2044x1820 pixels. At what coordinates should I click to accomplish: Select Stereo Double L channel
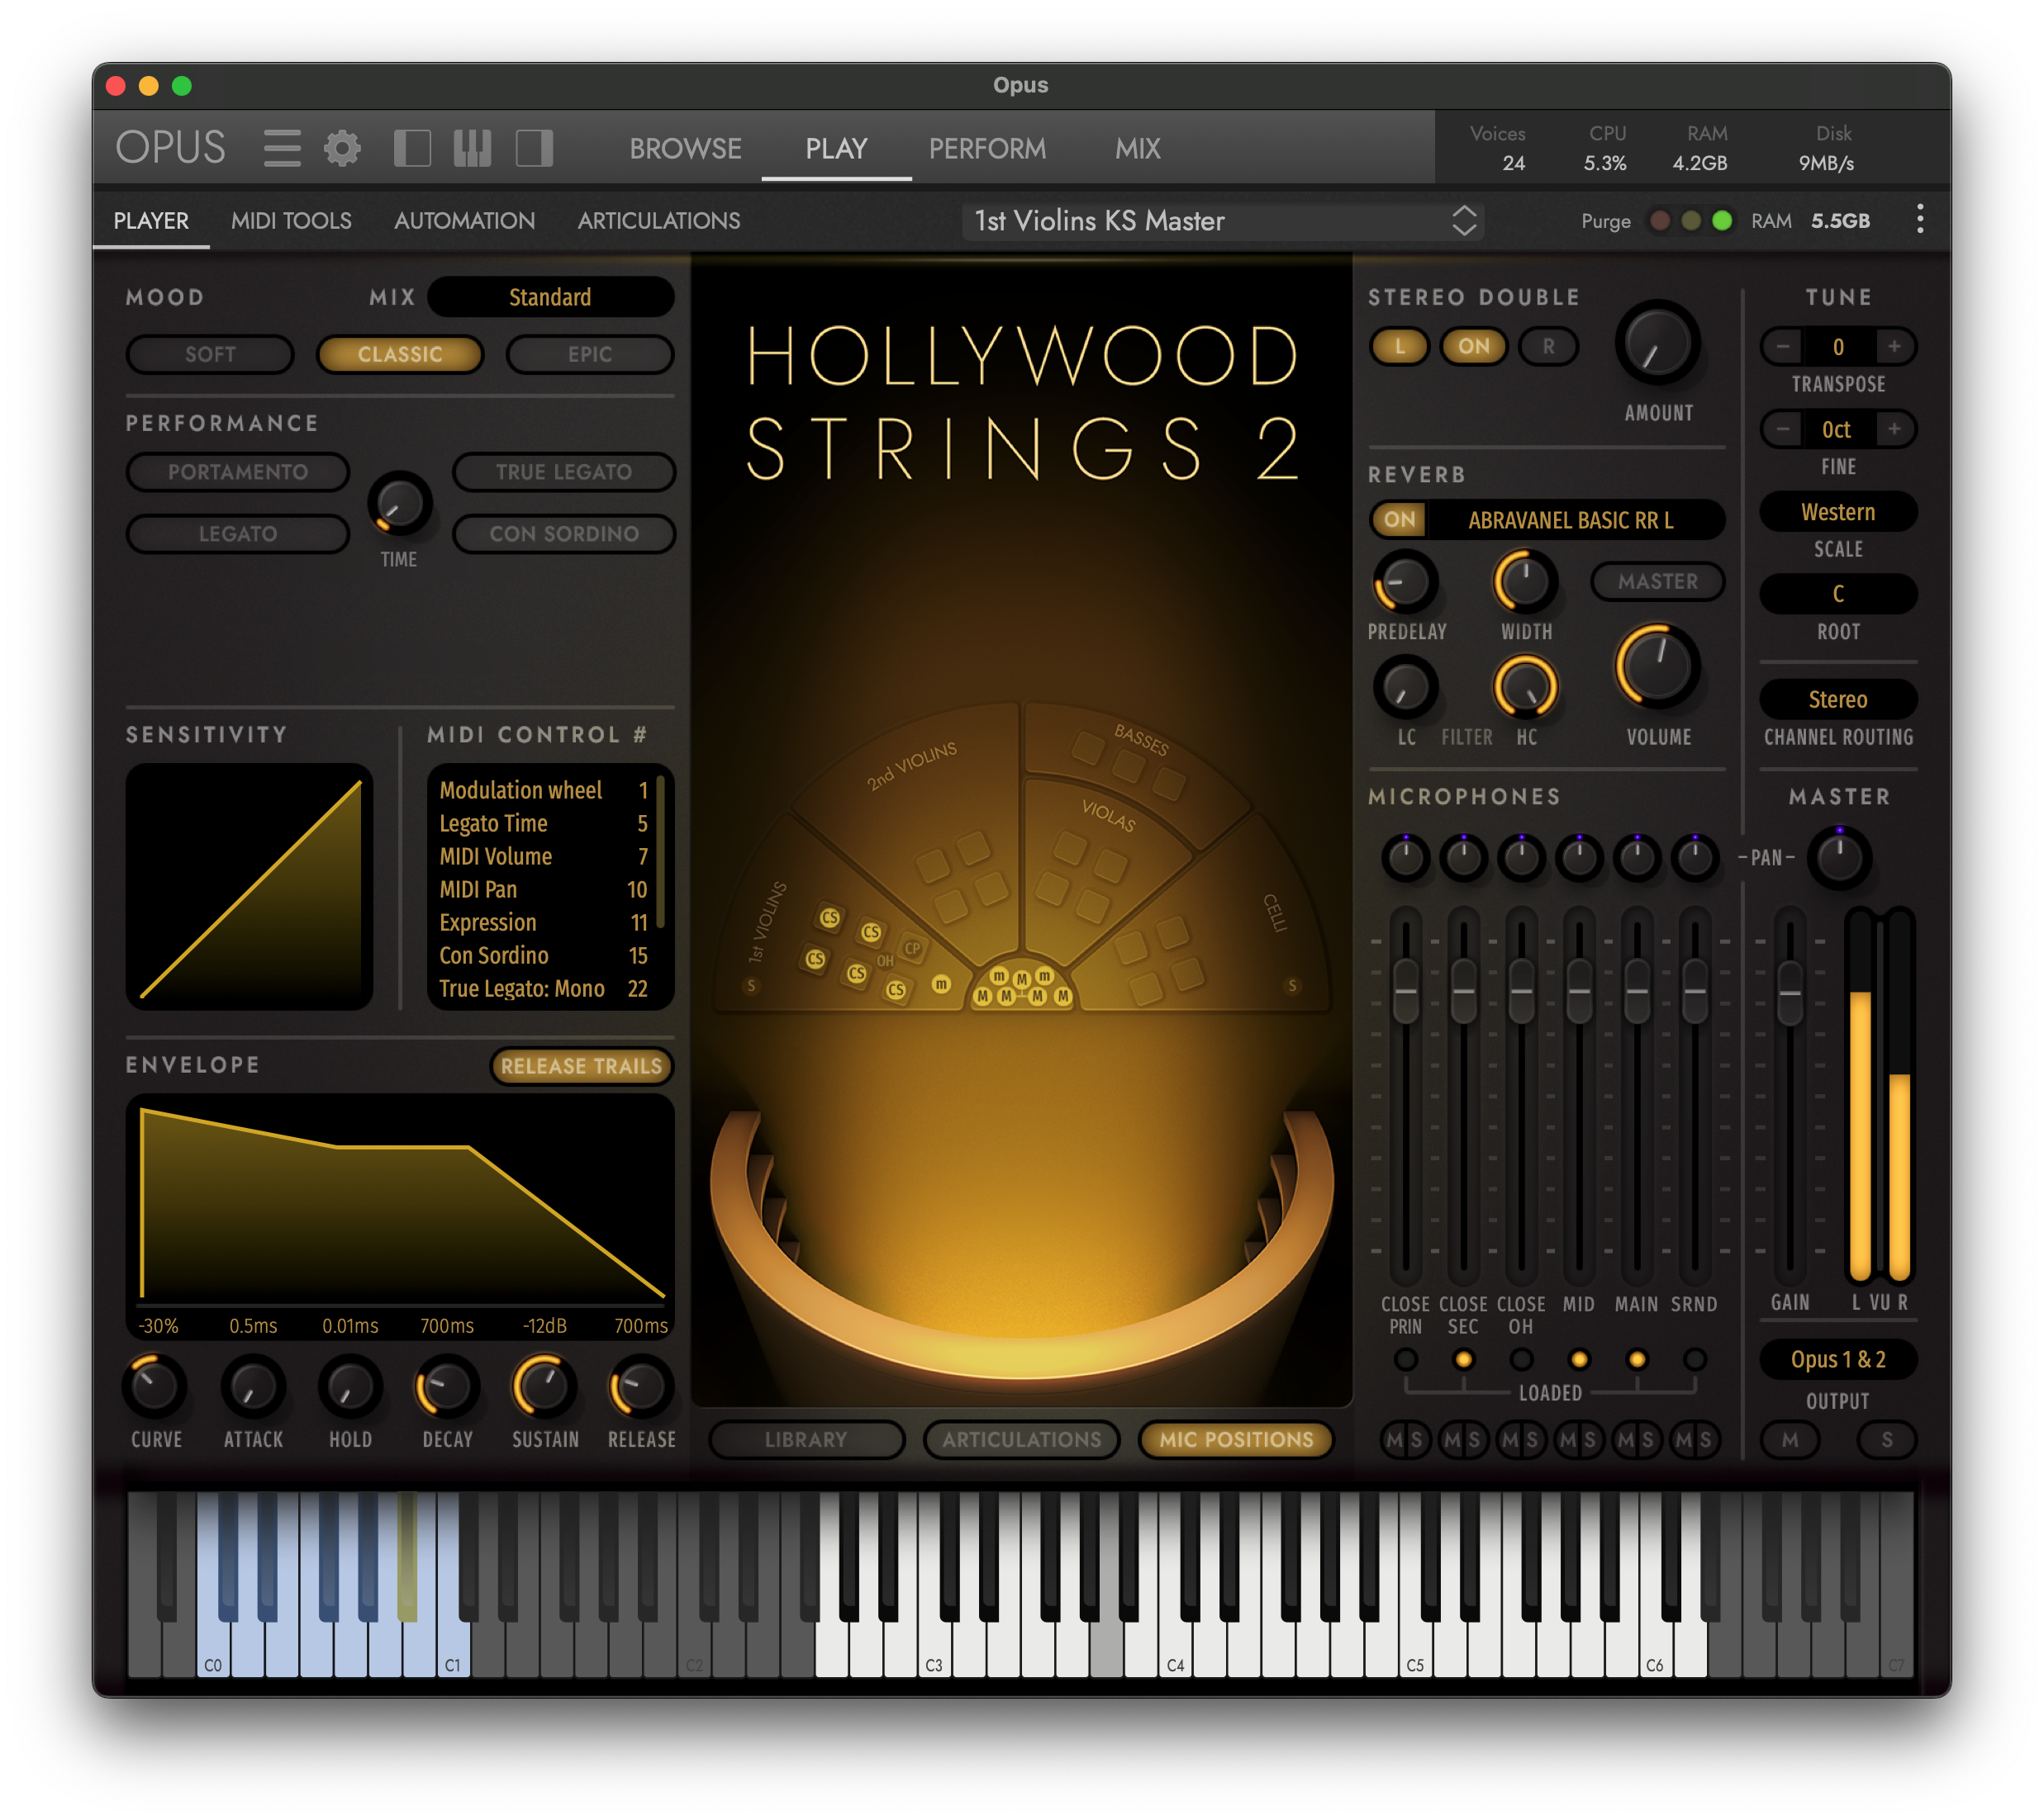[1400, 347]
